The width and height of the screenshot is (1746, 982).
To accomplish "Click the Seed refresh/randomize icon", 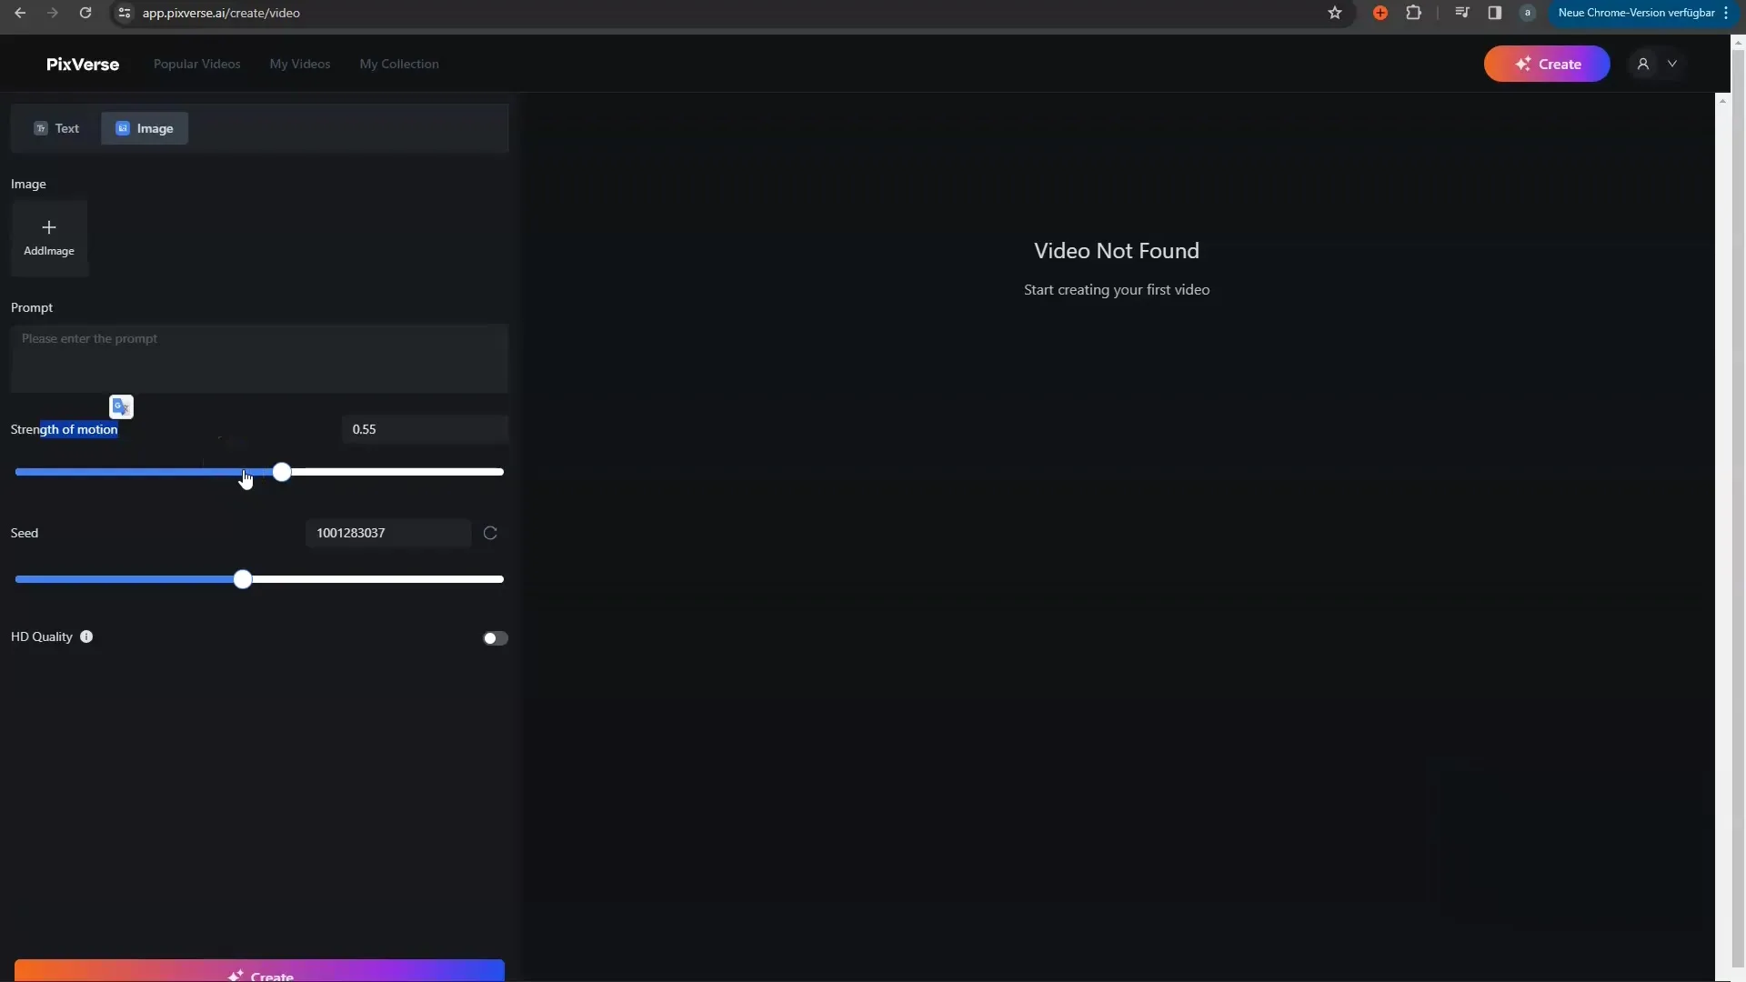I will click(489, 532).
